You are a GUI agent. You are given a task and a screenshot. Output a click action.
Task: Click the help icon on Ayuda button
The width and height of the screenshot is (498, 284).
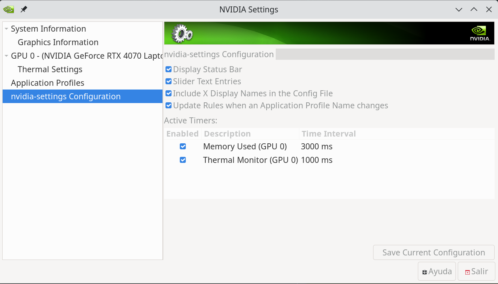tap(425, 272)
